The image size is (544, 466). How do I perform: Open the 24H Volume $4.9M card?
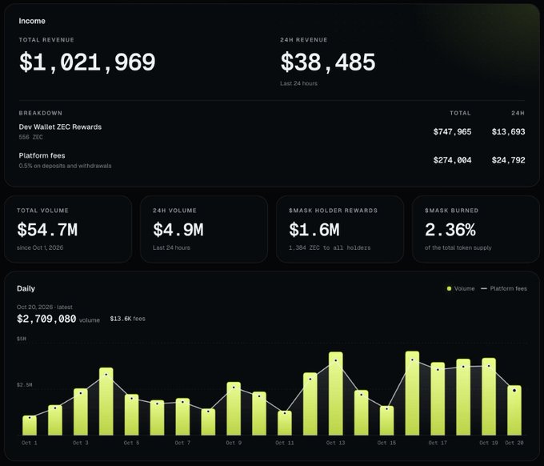coord(204,229)
